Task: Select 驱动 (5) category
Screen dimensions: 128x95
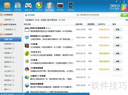Action: [7, 67]
